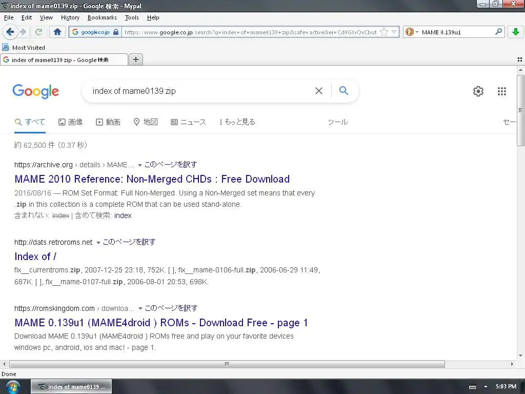Open Google settings gear icon
Screen dimensions: 525x394
click(478, 91)
